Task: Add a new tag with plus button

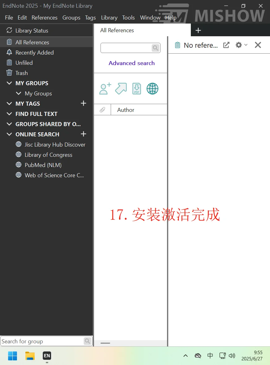Action: (x=83, y=103)
